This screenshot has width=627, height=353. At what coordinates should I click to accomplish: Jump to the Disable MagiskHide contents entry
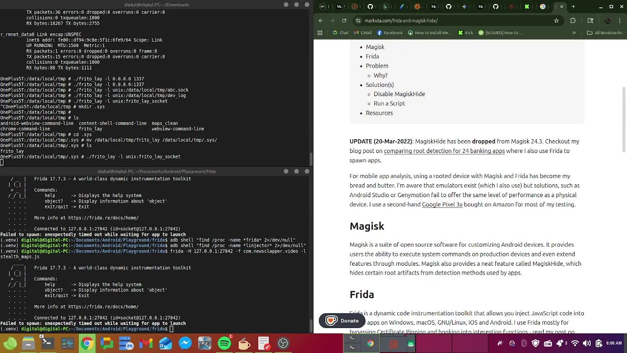[399, 94]
